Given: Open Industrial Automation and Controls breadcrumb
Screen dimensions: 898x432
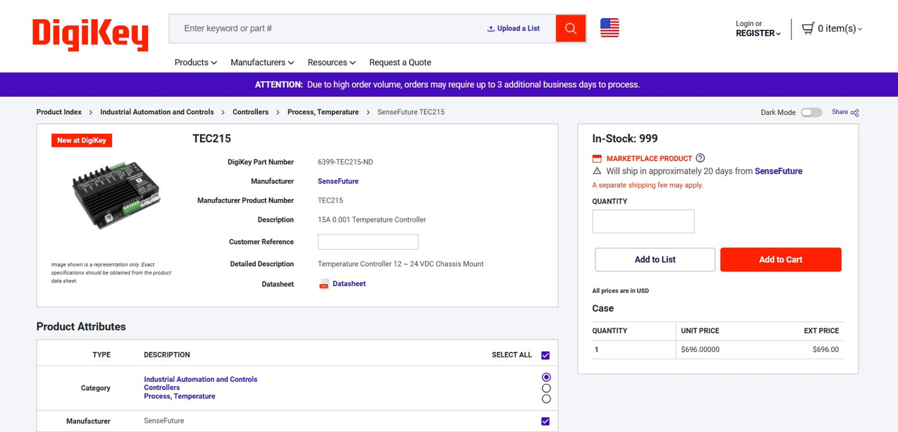Looking at the screenshot, I should click(x=157, y=112).
